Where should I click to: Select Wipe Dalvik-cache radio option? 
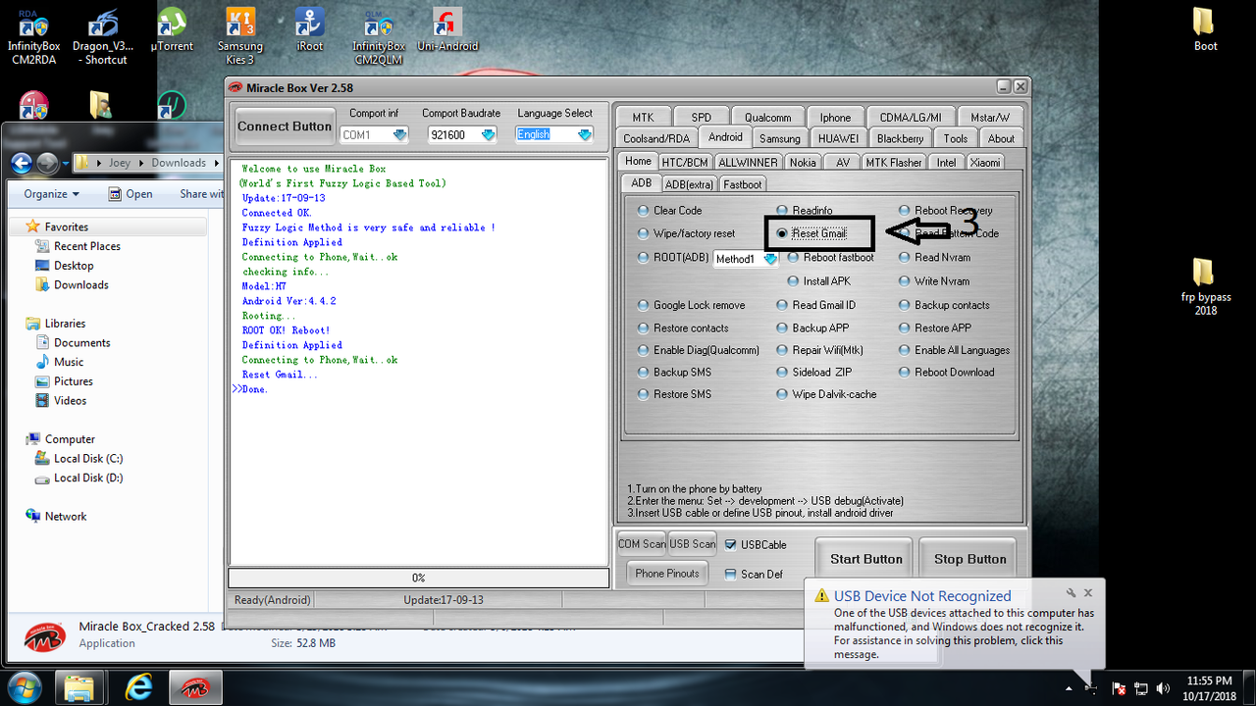pyautogui.click(x=782, y=394)
